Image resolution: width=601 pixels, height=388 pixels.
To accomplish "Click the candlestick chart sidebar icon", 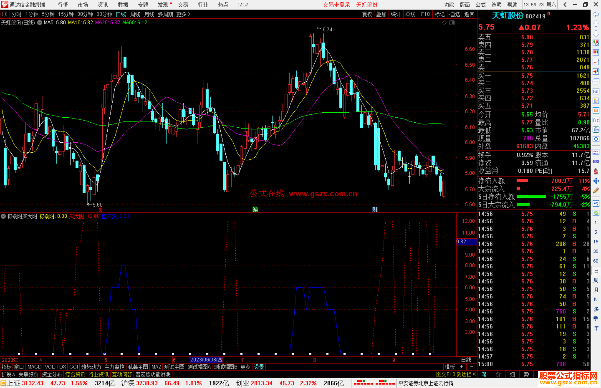I will (x=596, y=71).
